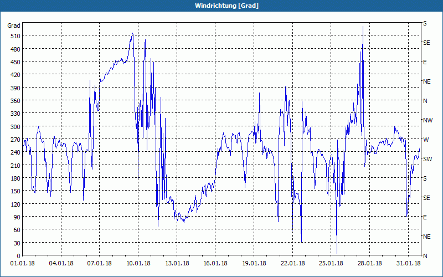Click the 300 y-axis value
Image resolution: width=443 pixels, height=277 pixels.
[x=16, y=127]
